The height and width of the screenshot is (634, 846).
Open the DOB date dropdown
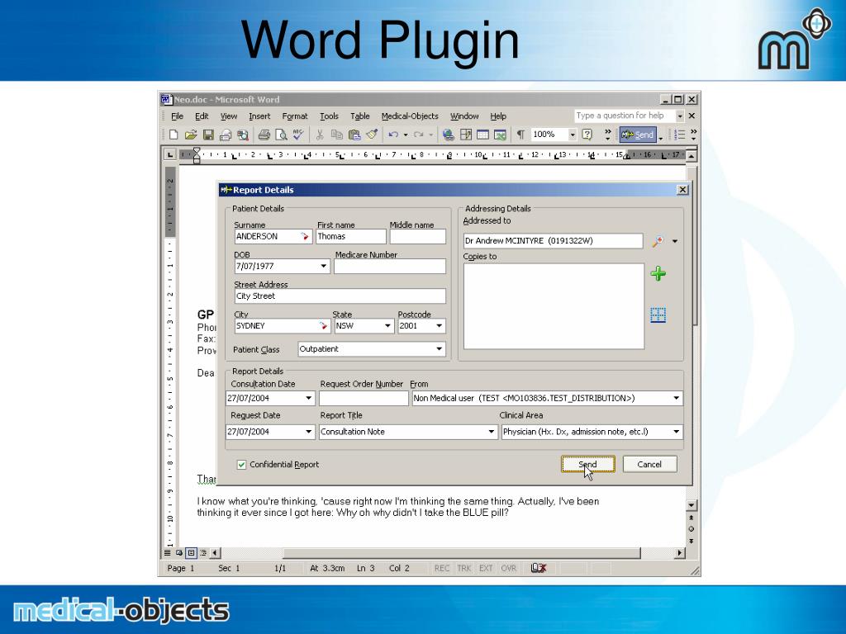323,267
